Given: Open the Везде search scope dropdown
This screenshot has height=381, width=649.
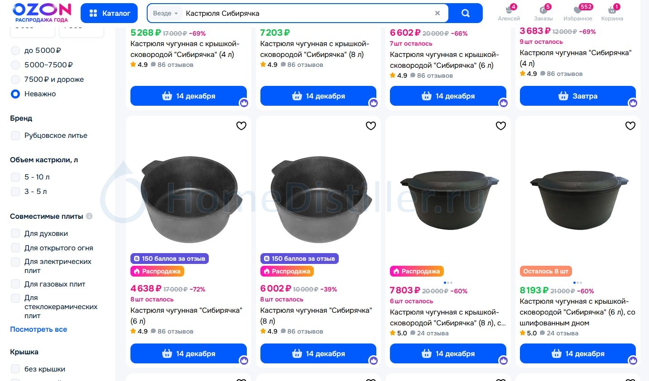Looking at the screenshot, I should 165,13.
